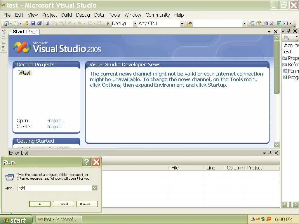Click the Solution Explorer scroll right arrow
Screen dimensions: 299x224
click(295, 204)
